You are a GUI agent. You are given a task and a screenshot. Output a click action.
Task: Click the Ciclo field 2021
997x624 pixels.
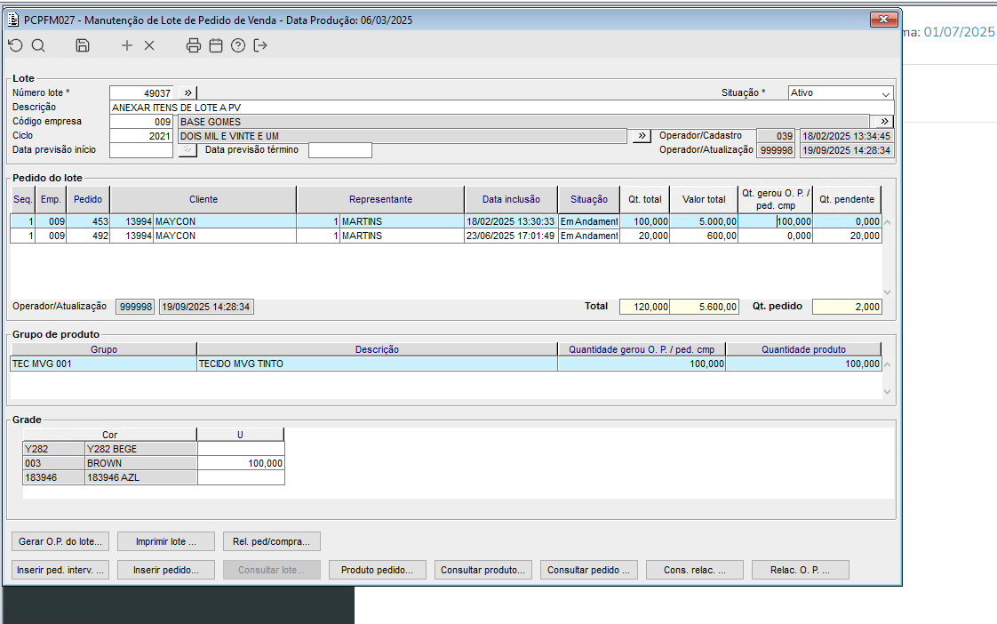[x=141, y=136]
